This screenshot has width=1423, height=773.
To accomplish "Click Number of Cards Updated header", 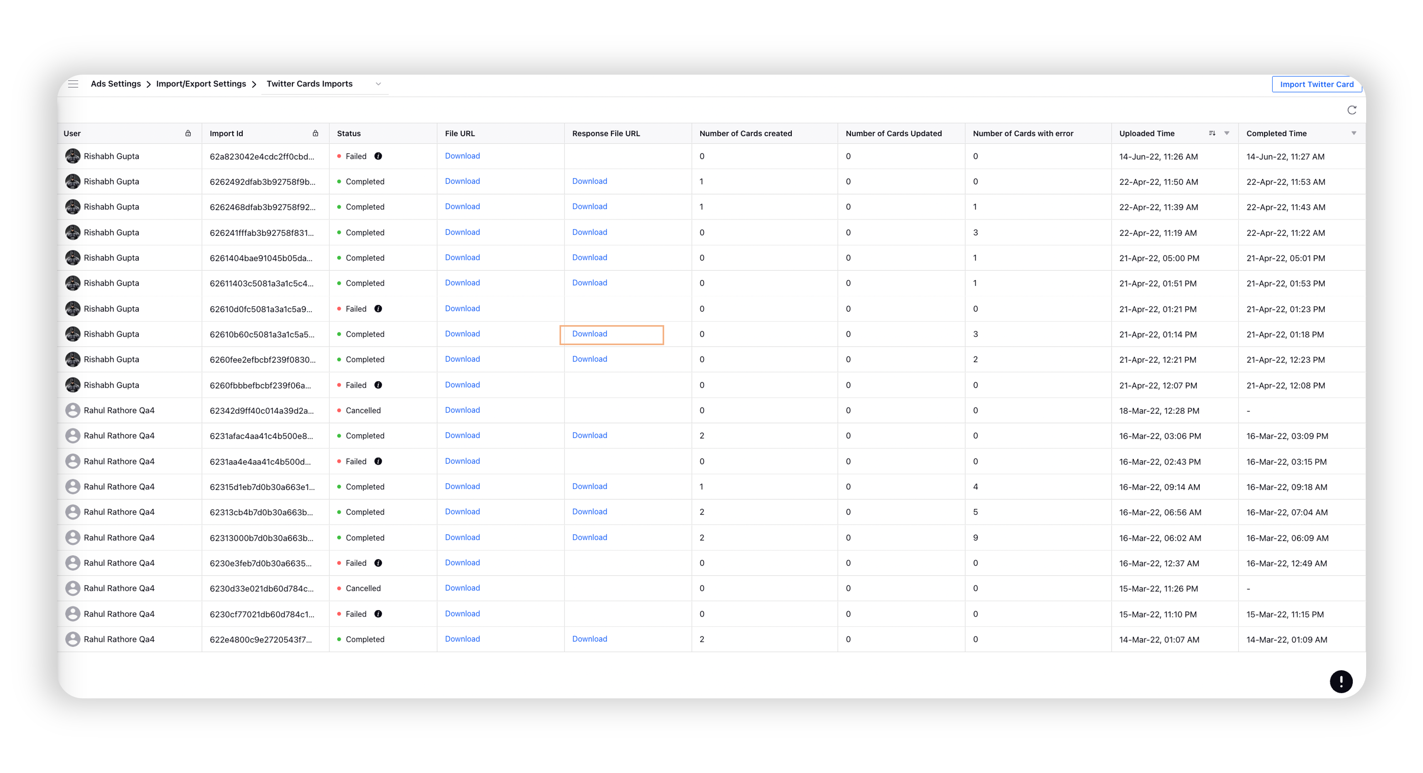I will 893,133.
